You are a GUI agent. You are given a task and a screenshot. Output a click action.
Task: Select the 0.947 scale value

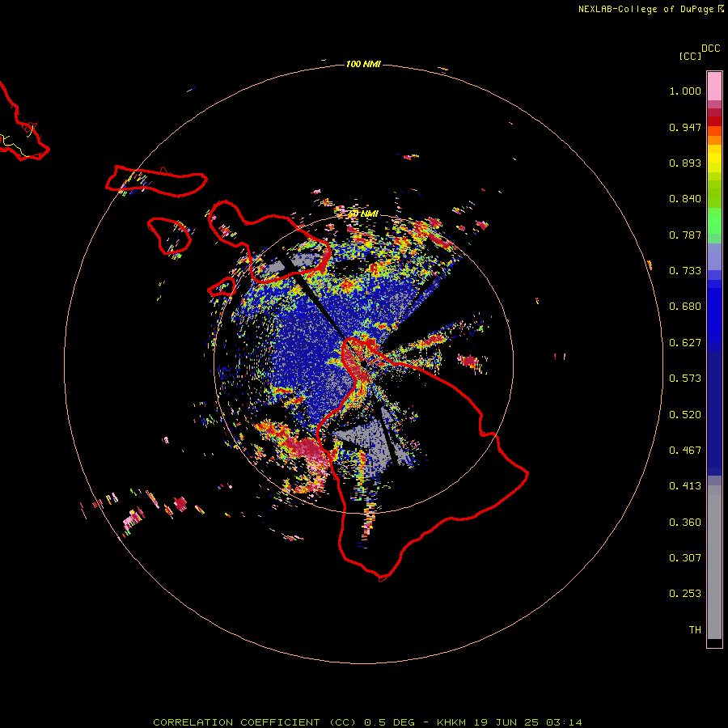(x=685, y=127)
